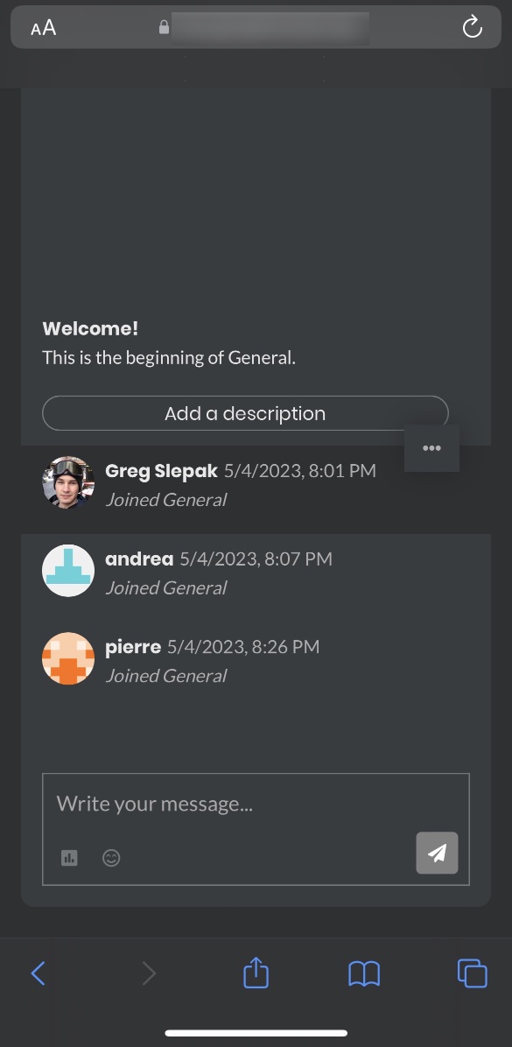Click the Add a description button

click(245, 412)
